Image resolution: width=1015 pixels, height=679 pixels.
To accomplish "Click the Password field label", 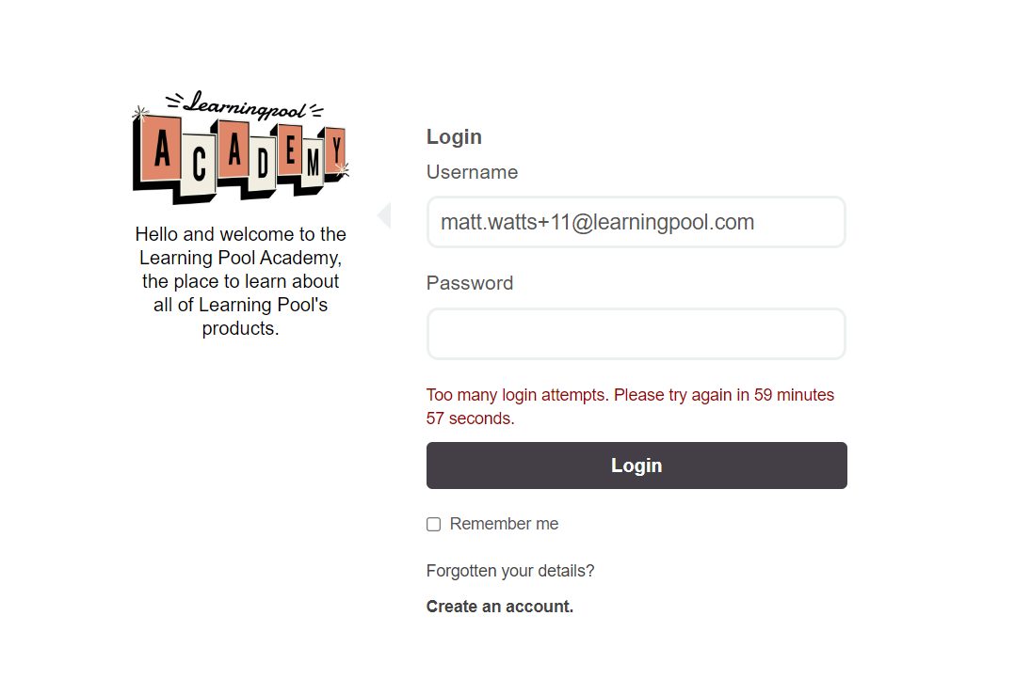I will pyautogui.click(x=470, y=283).
